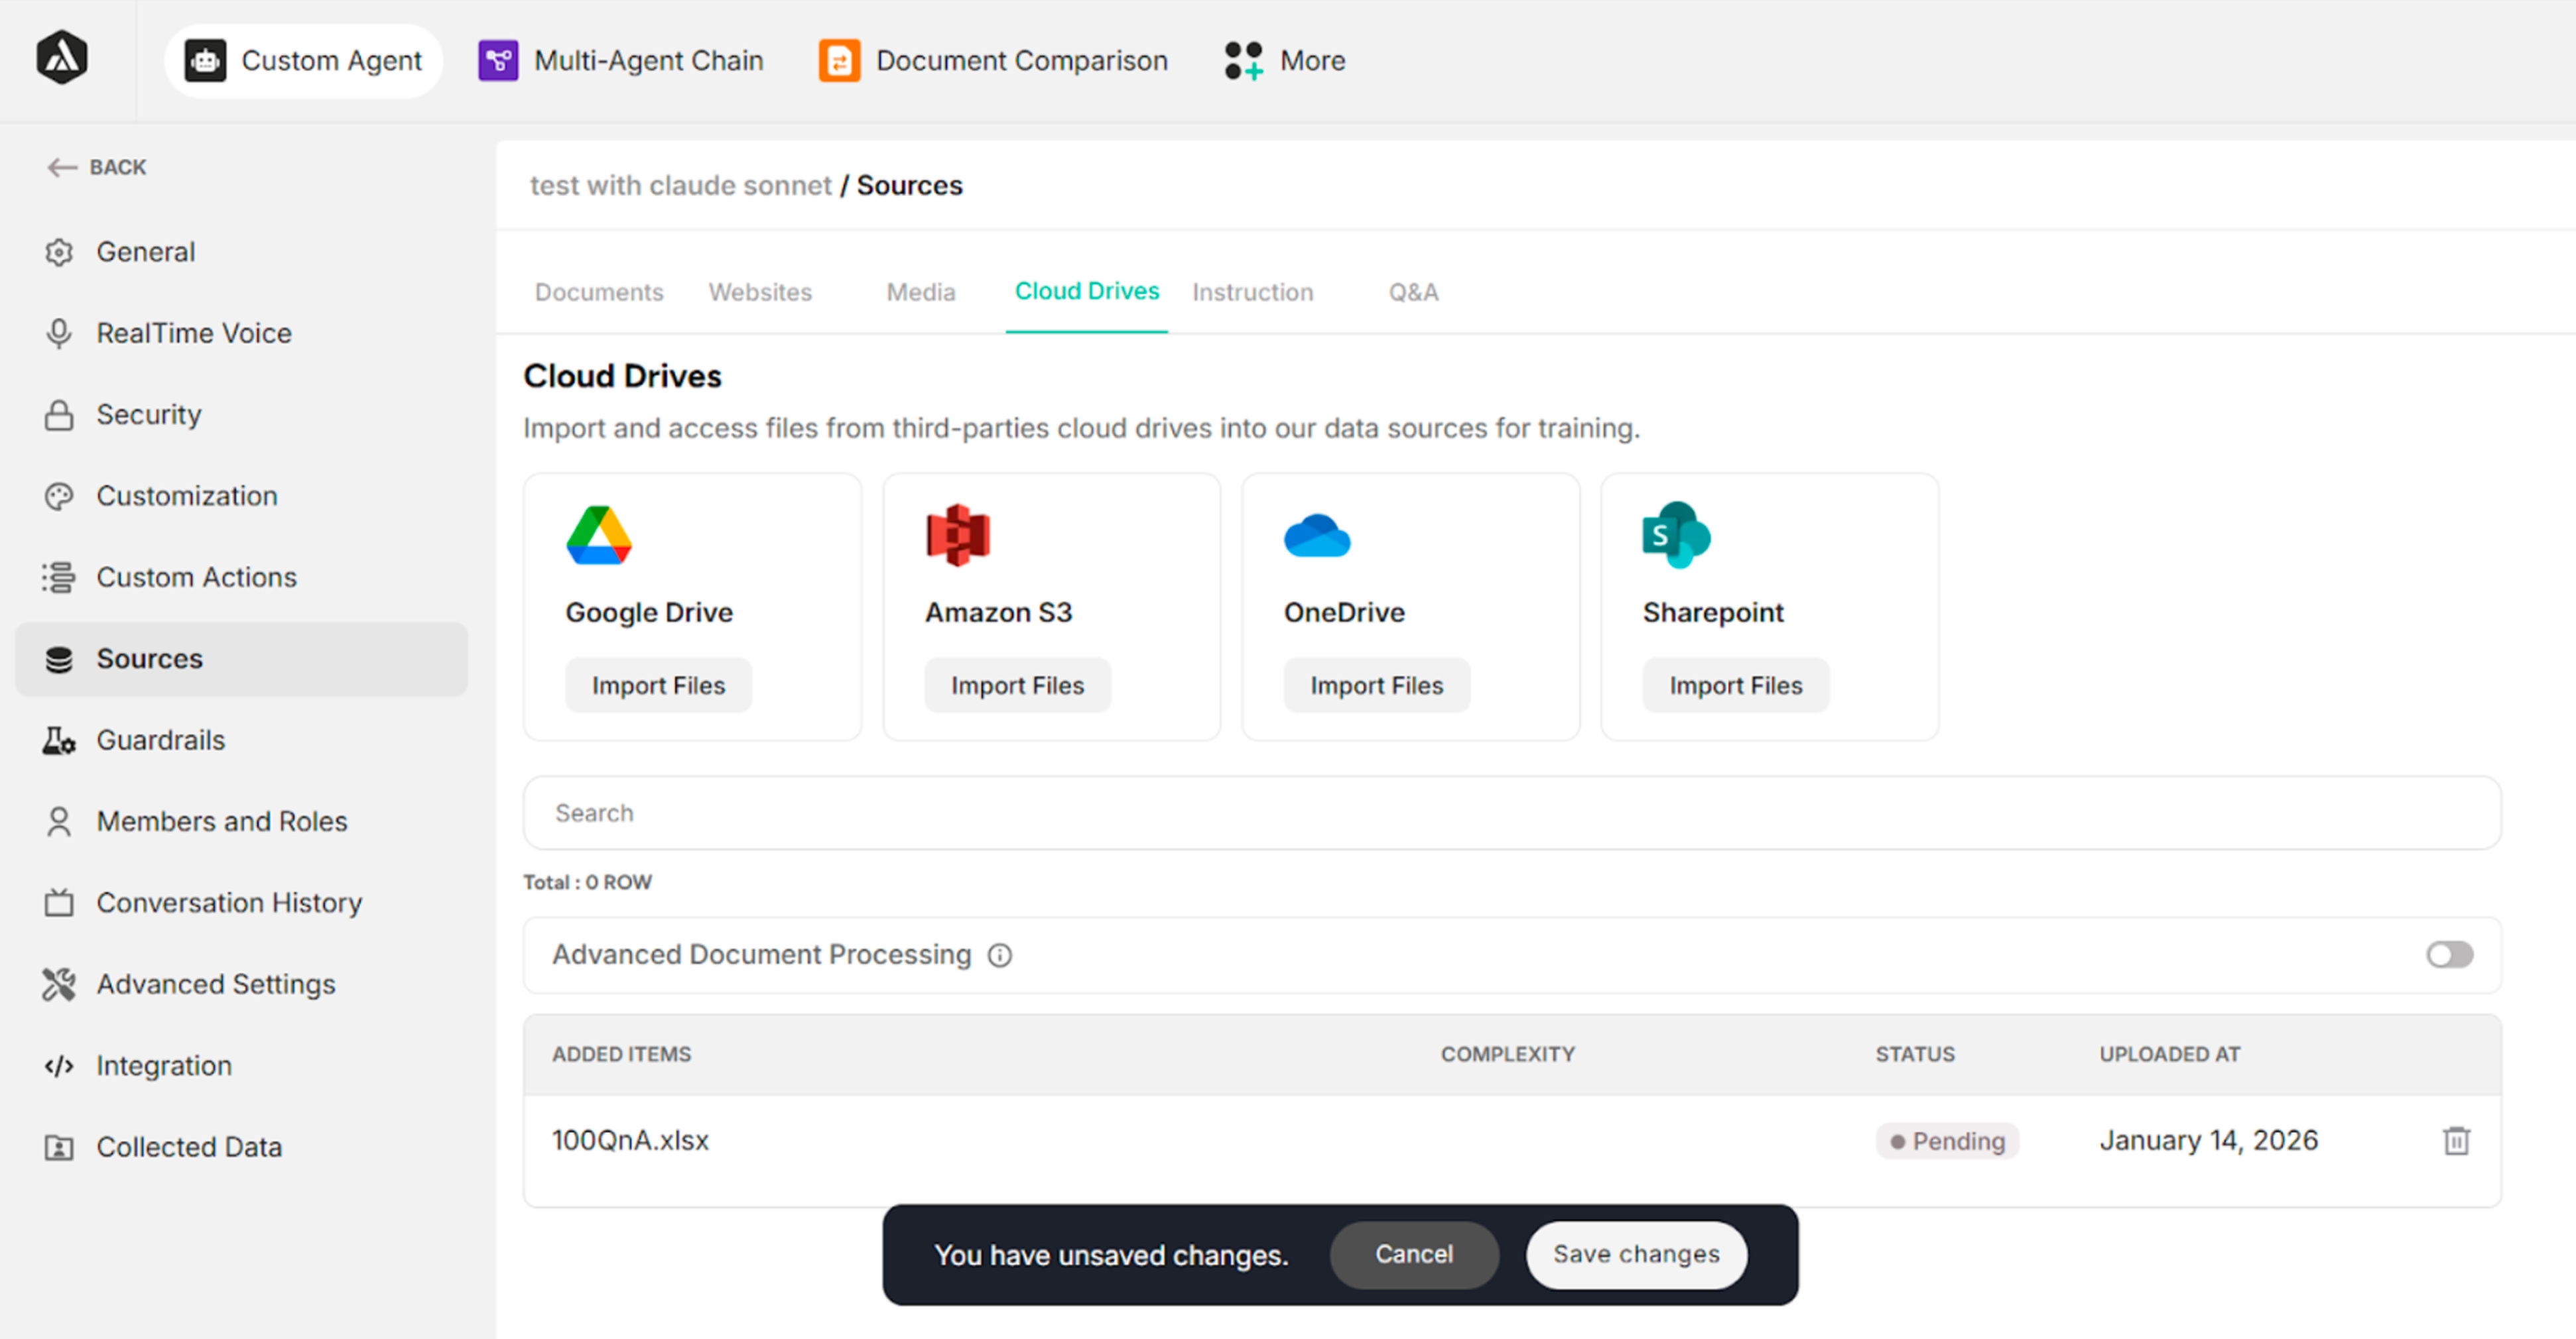Screen dimensions: 2576x1339
Task: Delete the 100QnA.xlsx trash icon
Action: (x=2456, y=1140)
